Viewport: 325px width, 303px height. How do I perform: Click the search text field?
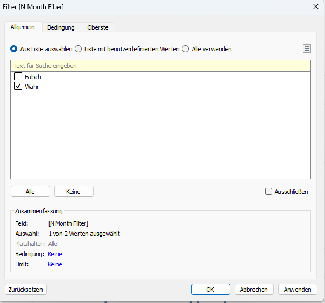pyautogui.click(x=161, y=66)
